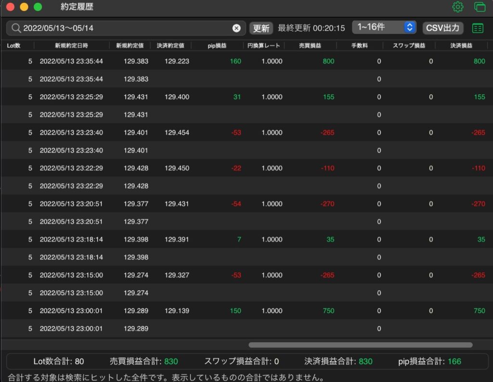493x382 pixels.
Task: Select the 23:00:01 row with 750 profit
Action: pos(246,311)
